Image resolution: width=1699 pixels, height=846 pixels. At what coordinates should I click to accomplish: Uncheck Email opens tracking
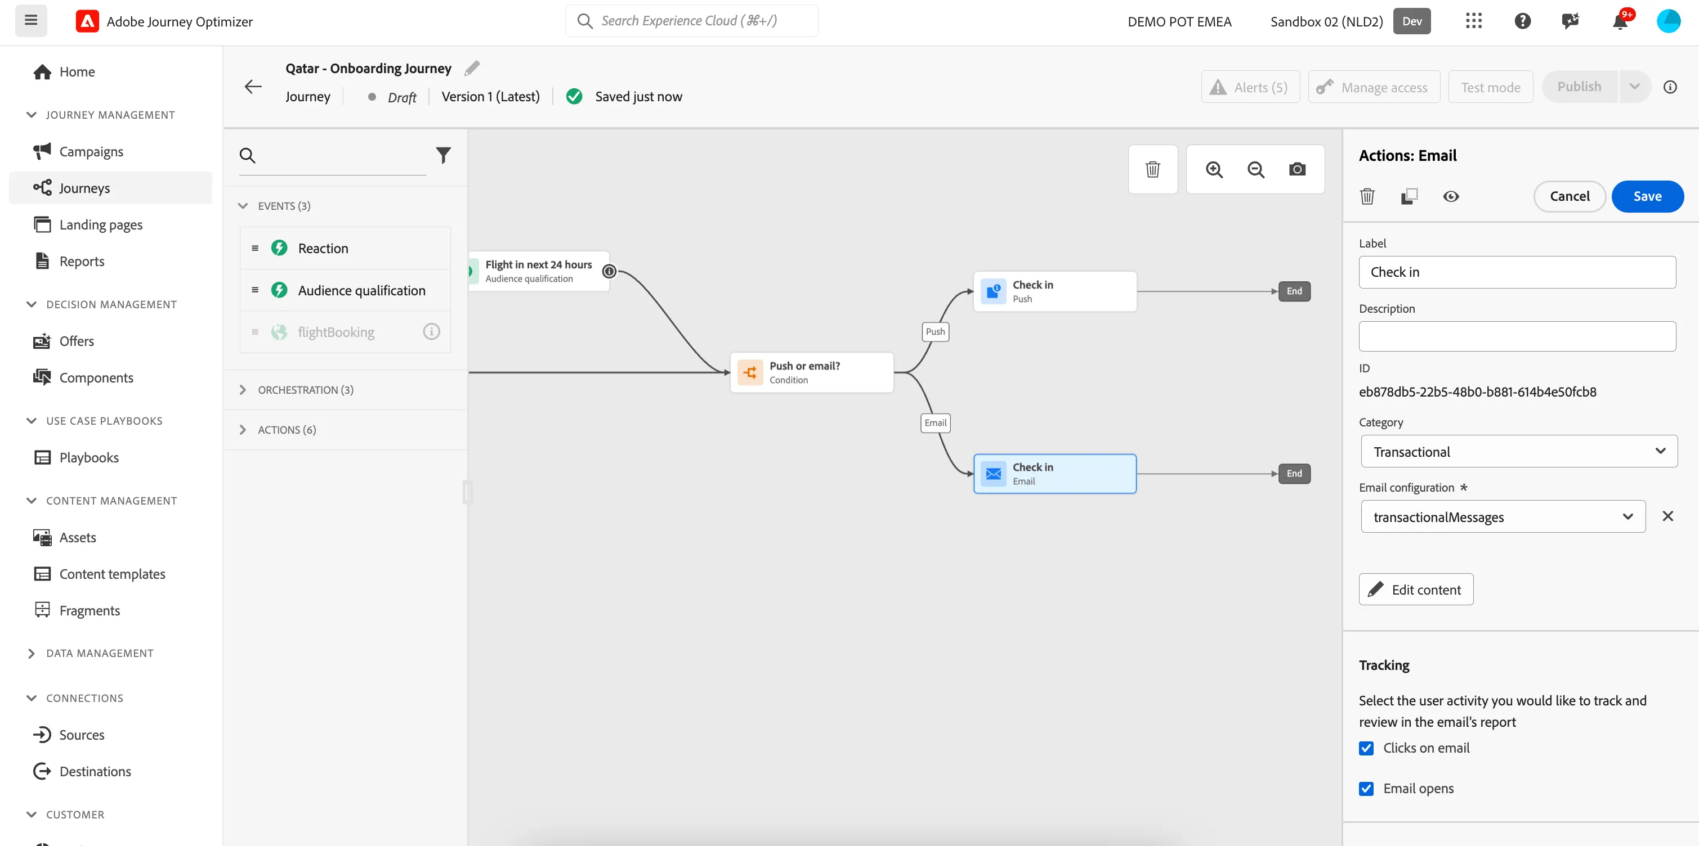coord(1366,789)
